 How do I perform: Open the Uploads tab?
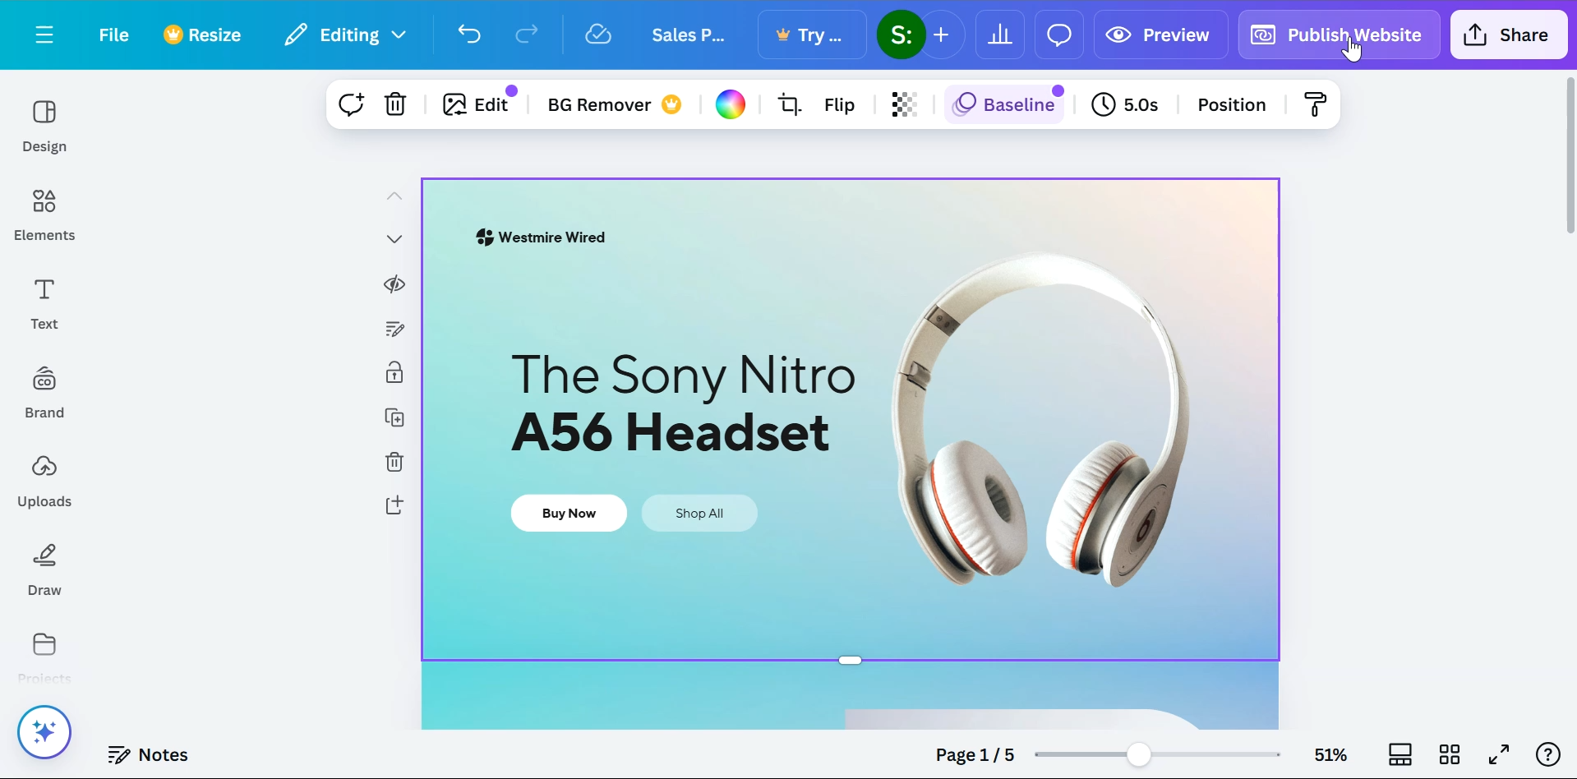click(x=44, y=481)
